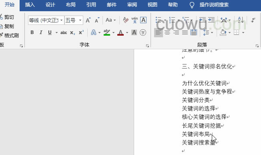The height and width of the screenshot is (155, 261).
Task: Toggle show paragraph marks icon
Action: [x=253, y=20]
